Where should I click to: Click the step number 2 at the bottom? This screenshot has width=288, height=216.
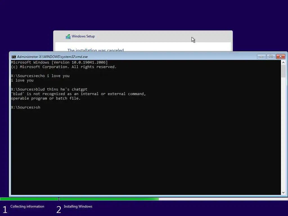tap(58, 210)
